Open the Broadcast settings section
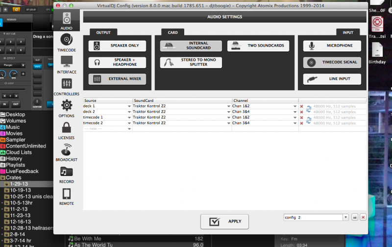This screenshot has height=247, width=392. pyautogui.click(x=67, y=152)
